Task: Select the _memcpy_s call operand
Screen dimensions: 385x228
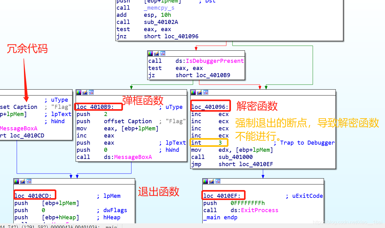Action: point(159,8)
